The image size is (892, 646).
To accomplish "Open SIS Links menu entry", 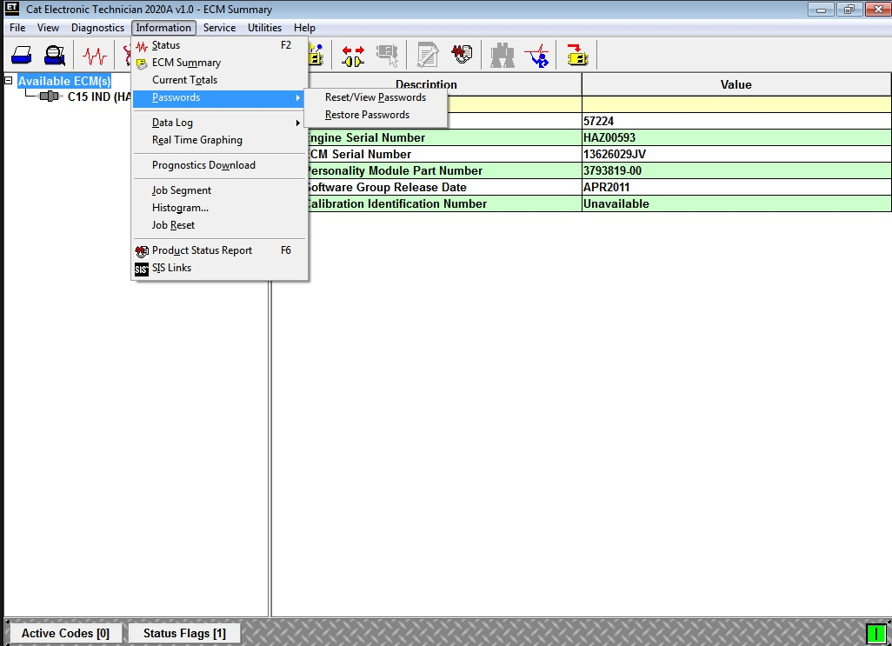I will (x=220, y=268).
